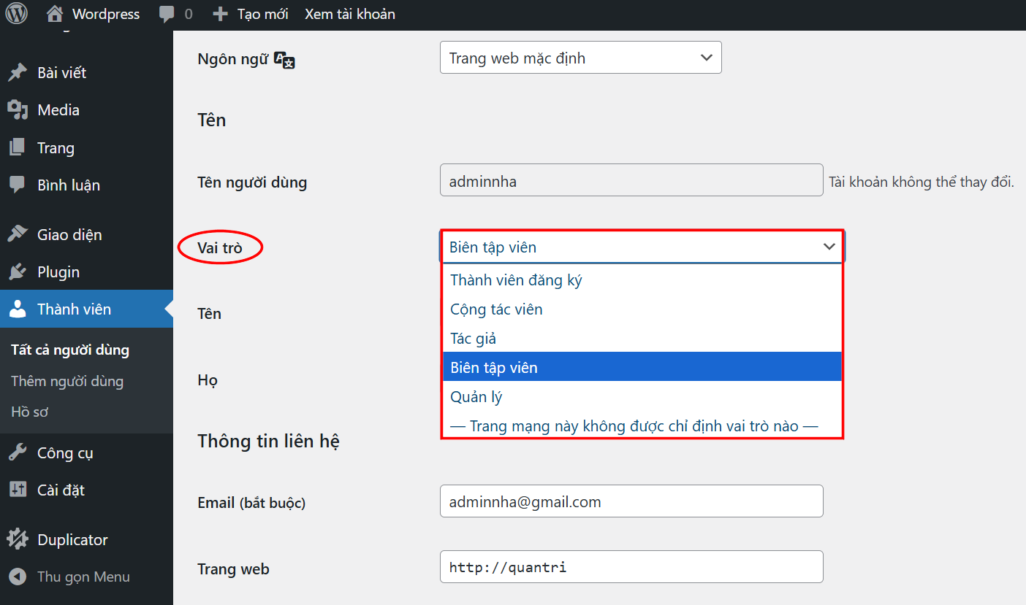Open the Thành viên users icon
This screenshot has height=605, width=1026.
[x=20, y=309]
